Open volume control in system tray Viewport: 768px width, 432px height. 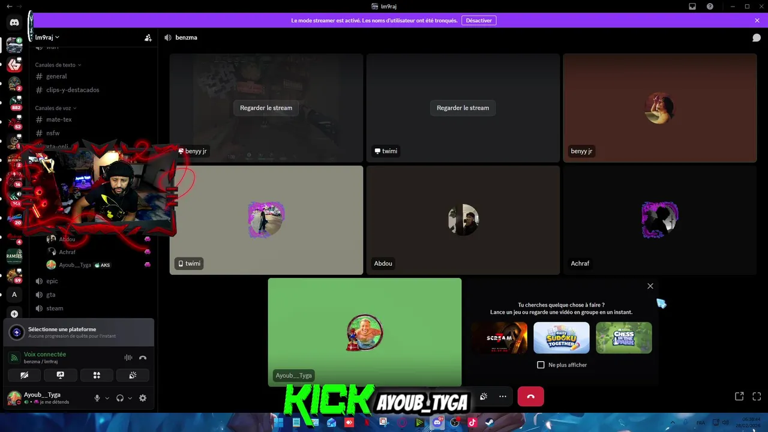[726, 422]
